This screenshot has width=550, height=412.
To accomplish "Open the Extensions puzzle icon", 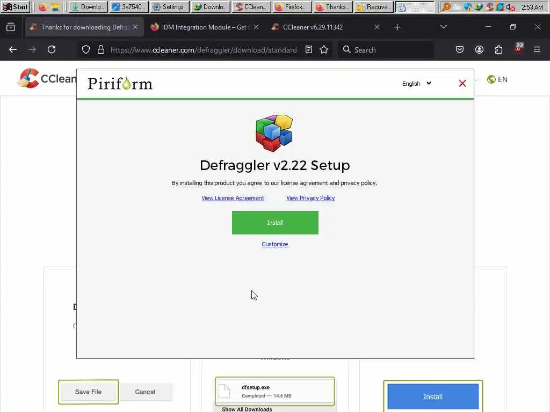I will [x=499, y=50].
